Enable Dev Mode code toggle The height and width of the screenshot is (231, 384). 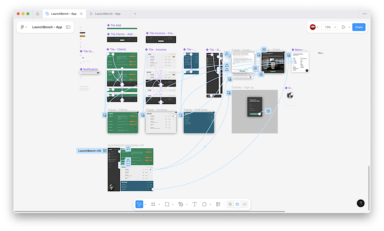point(245,204)
